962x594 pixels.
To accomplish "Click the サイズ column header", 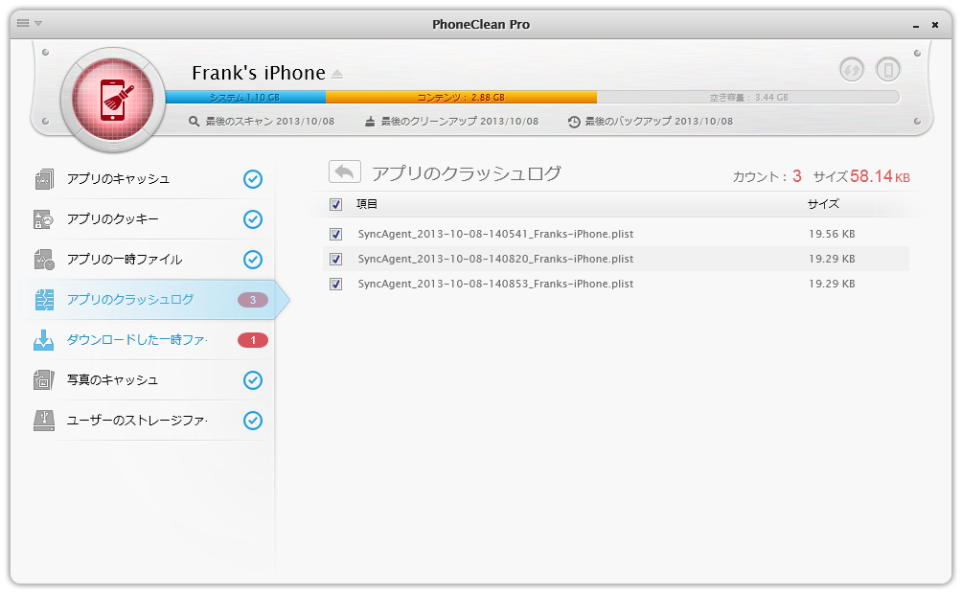I will pos(823,204).
